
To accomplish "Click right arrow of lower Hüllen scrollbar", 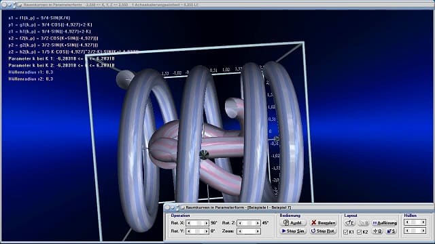I will pos(423,230).
